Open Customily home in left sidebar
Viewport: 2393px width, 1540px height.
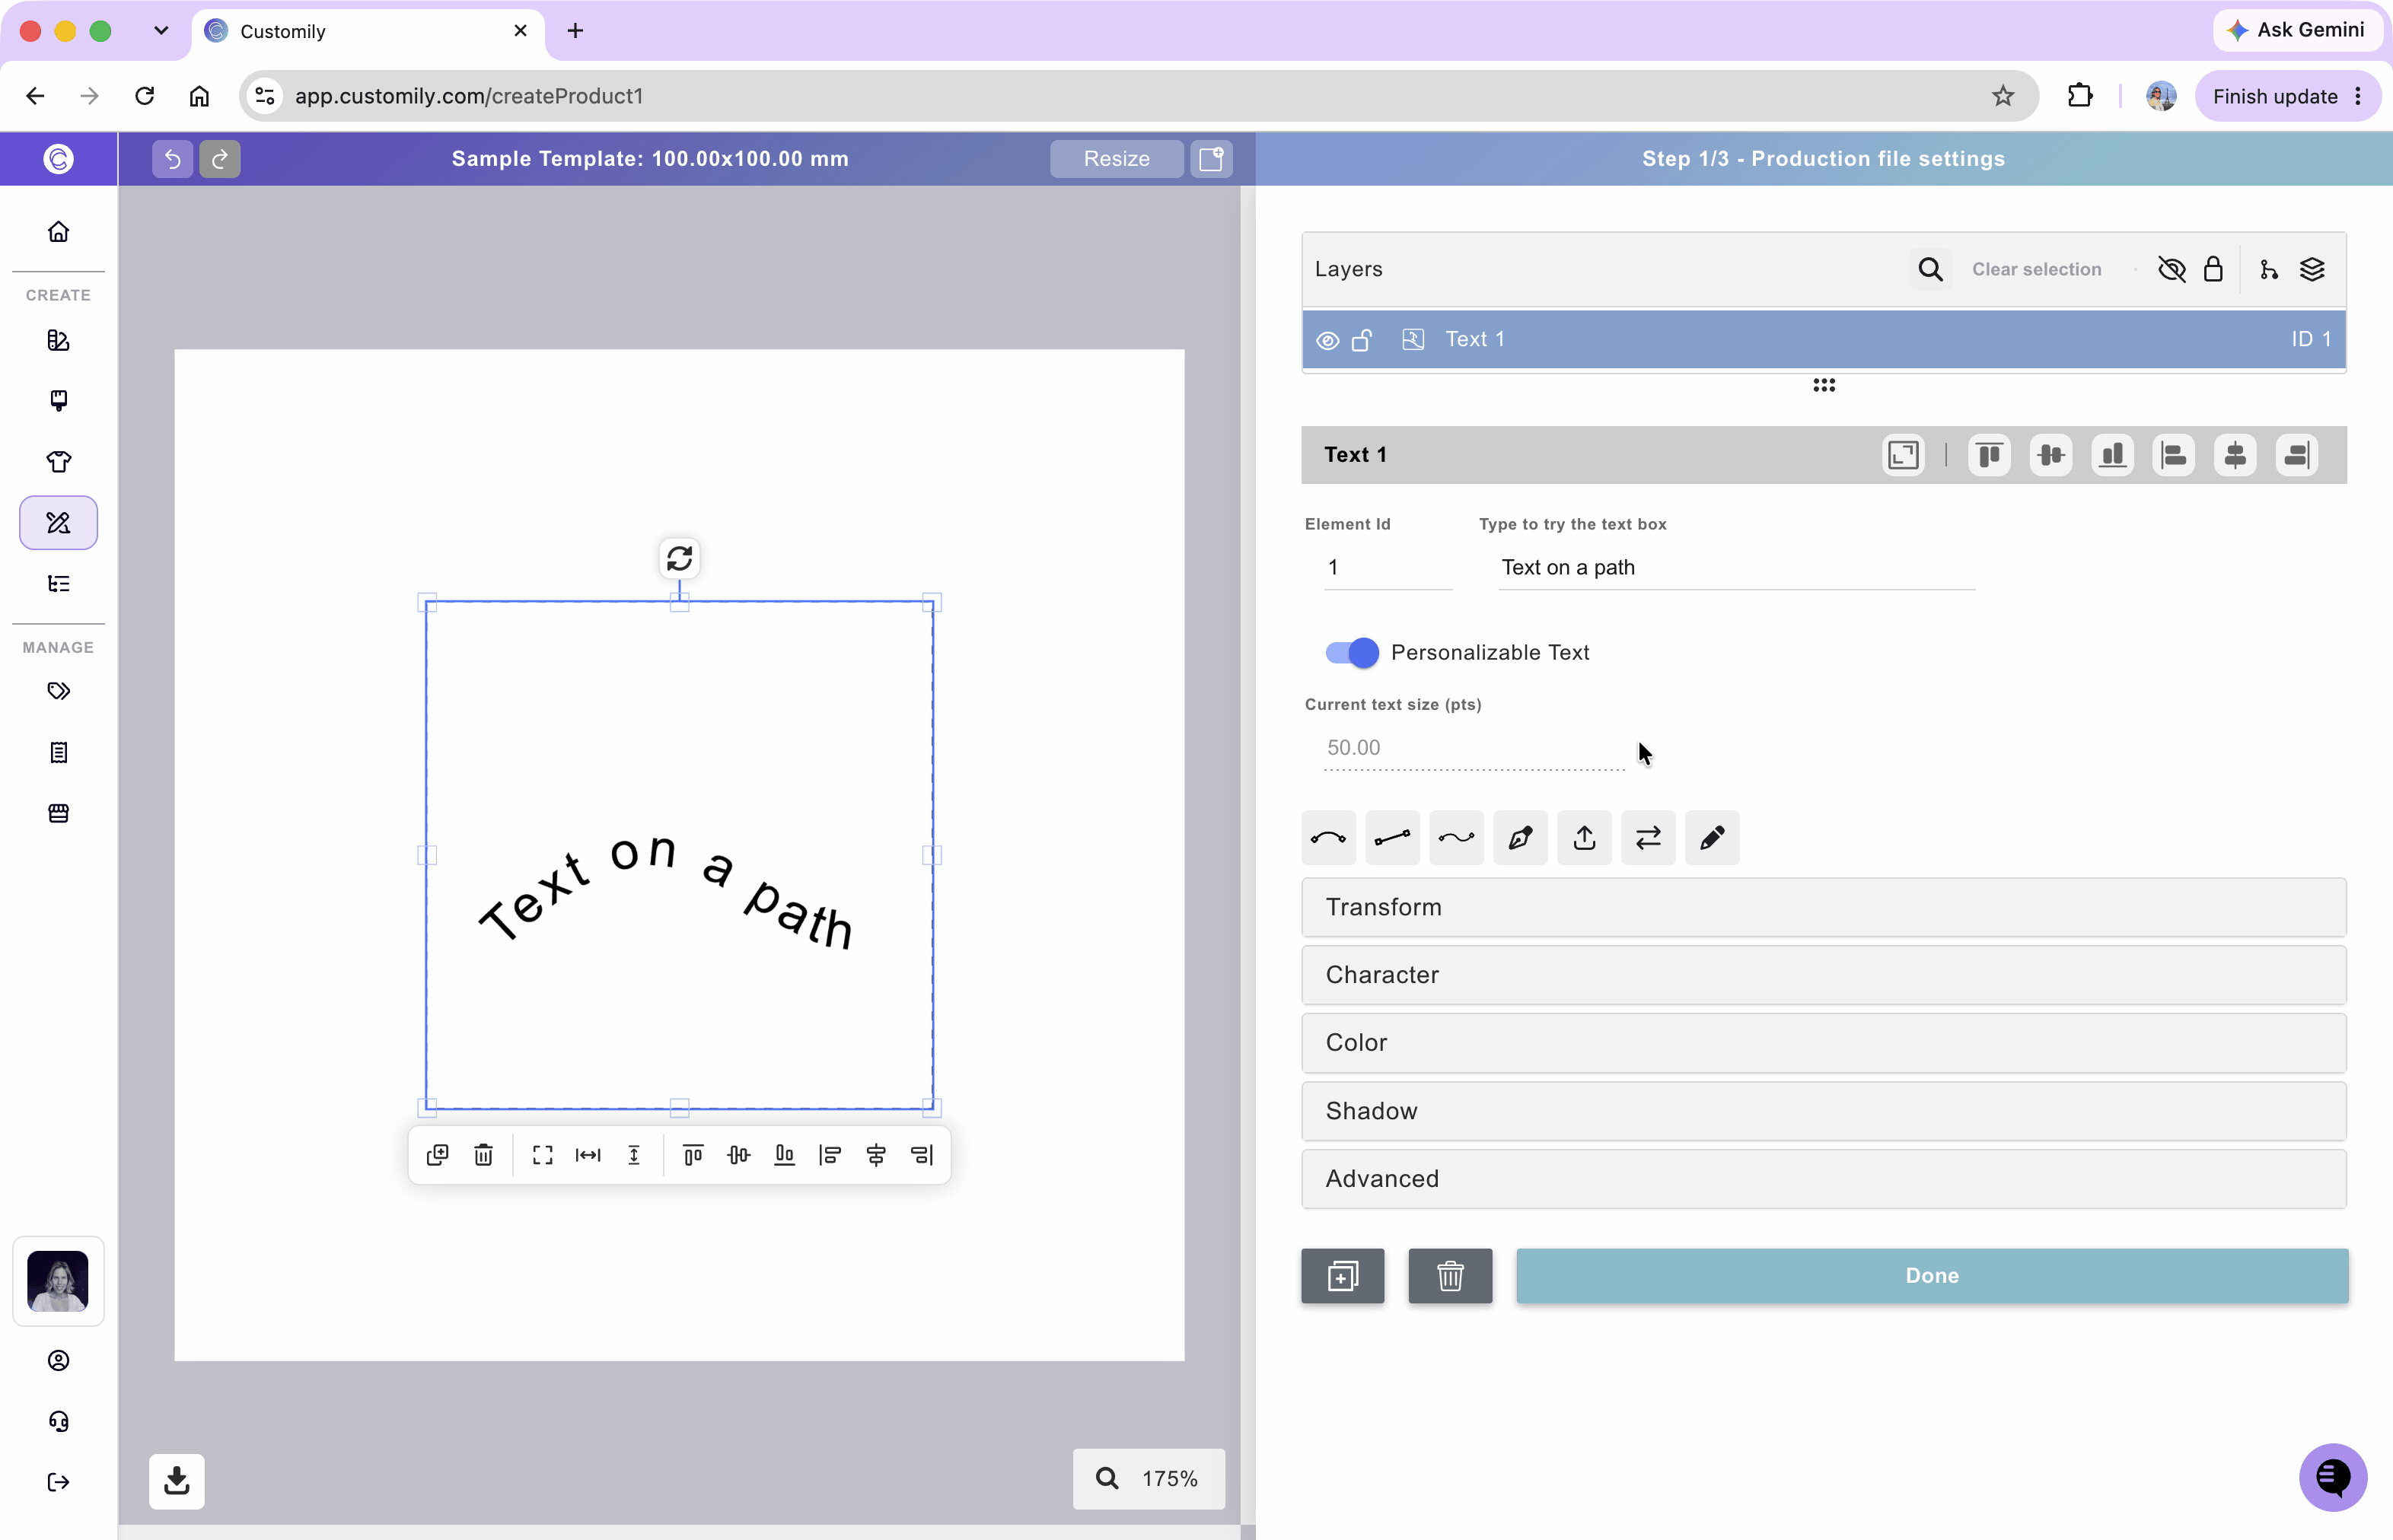click(x=59, y=232)
